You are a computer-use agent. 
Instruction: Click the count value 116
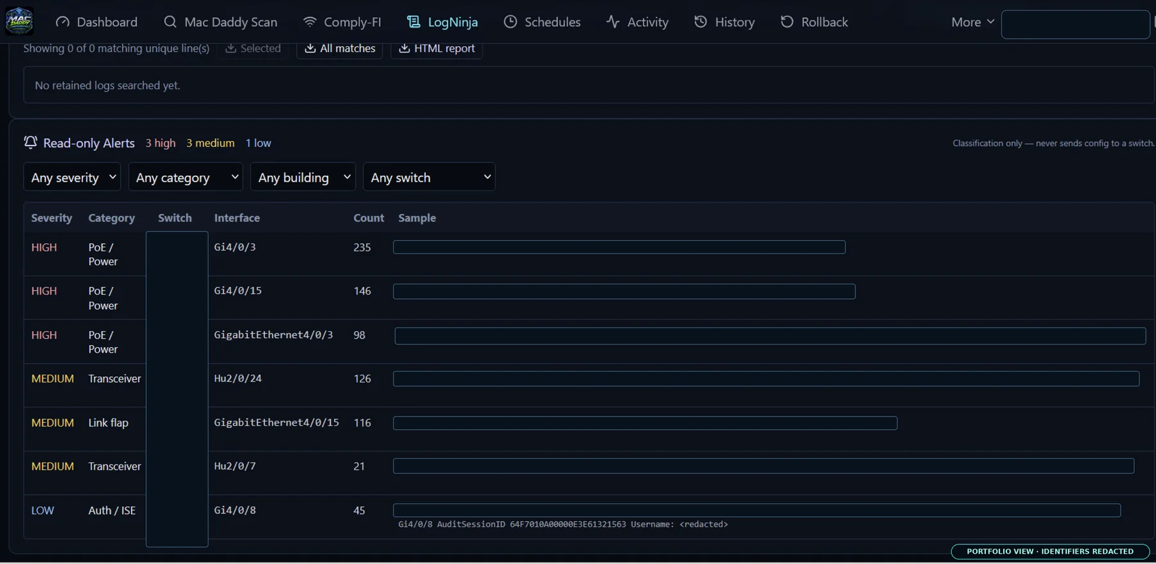click(362, 422)
